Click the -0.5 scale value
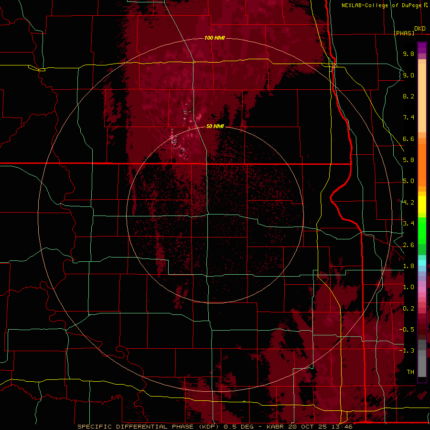Screen dimensions: 430x430 pos(407,330)
